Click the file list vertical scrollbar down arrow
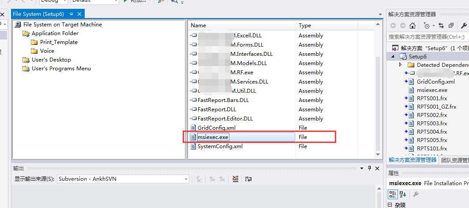This screenshot has height=208, width=469. coord(378,155)
